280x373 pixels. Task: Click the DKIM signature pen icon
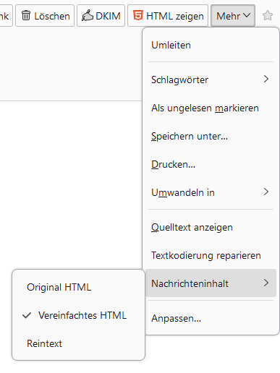pos(88,16)
